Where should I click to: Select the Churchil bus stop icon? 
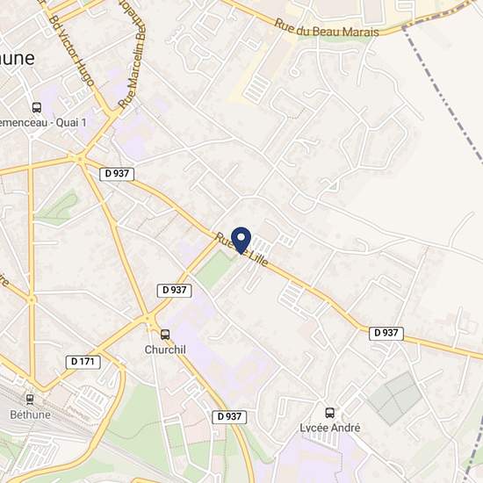coord(165,335)
